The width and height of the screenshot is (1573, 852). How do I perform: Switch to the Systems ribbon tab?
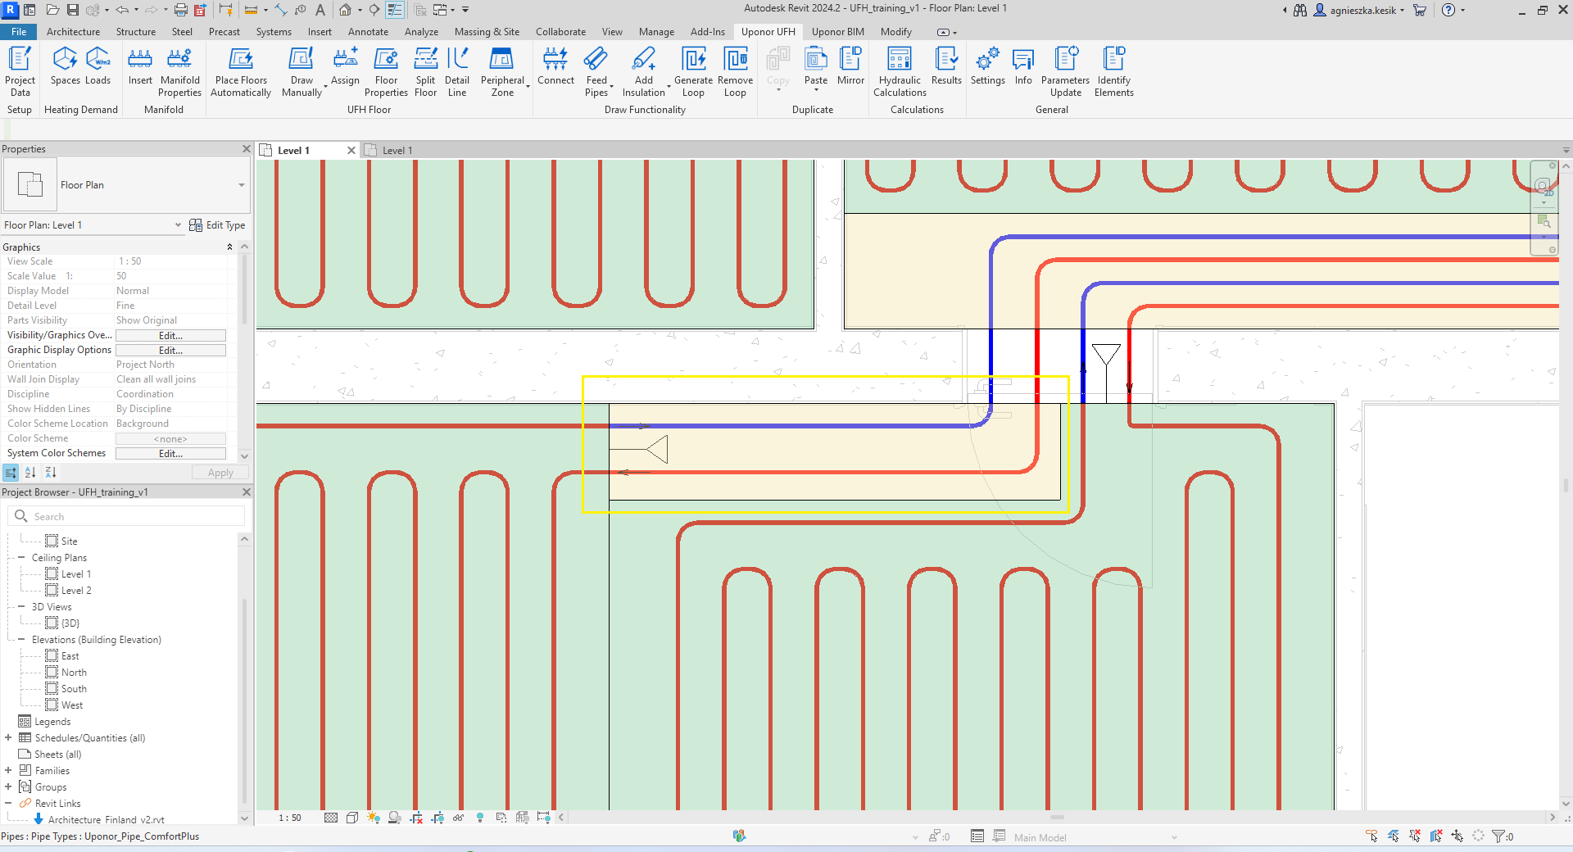coord(274,32)
